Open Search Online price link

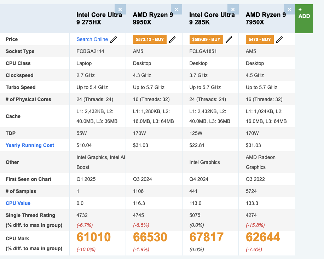[x=92, y=39]
